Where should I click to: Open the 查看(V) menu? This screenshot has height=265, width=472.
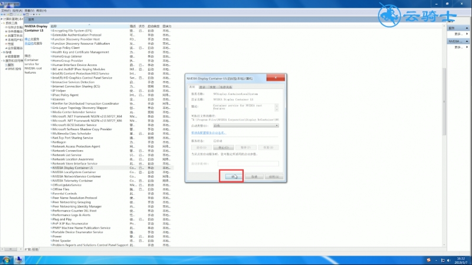click(x=29, y=11)
